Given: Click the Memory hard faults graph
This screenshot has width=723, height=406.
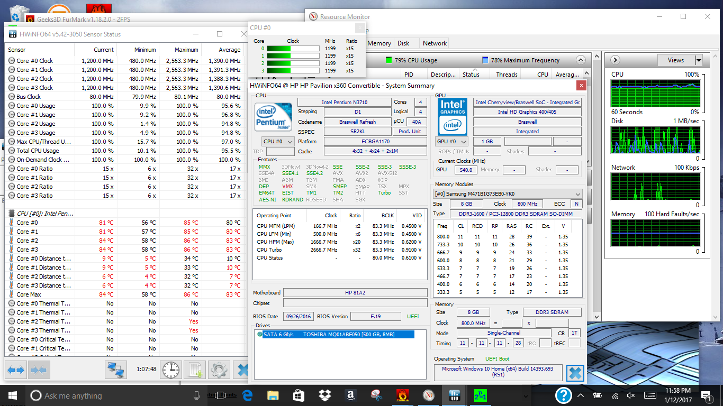Looking at the screenshot, I should pyautogui.click(x=655, y=233).
